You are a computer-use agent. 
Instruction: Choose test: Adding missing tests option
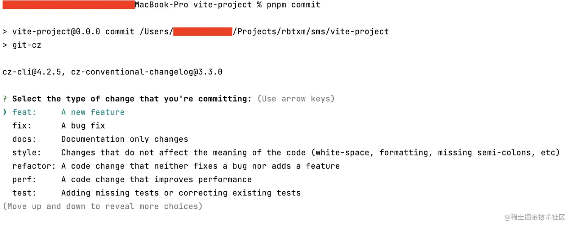click(156, 193)
